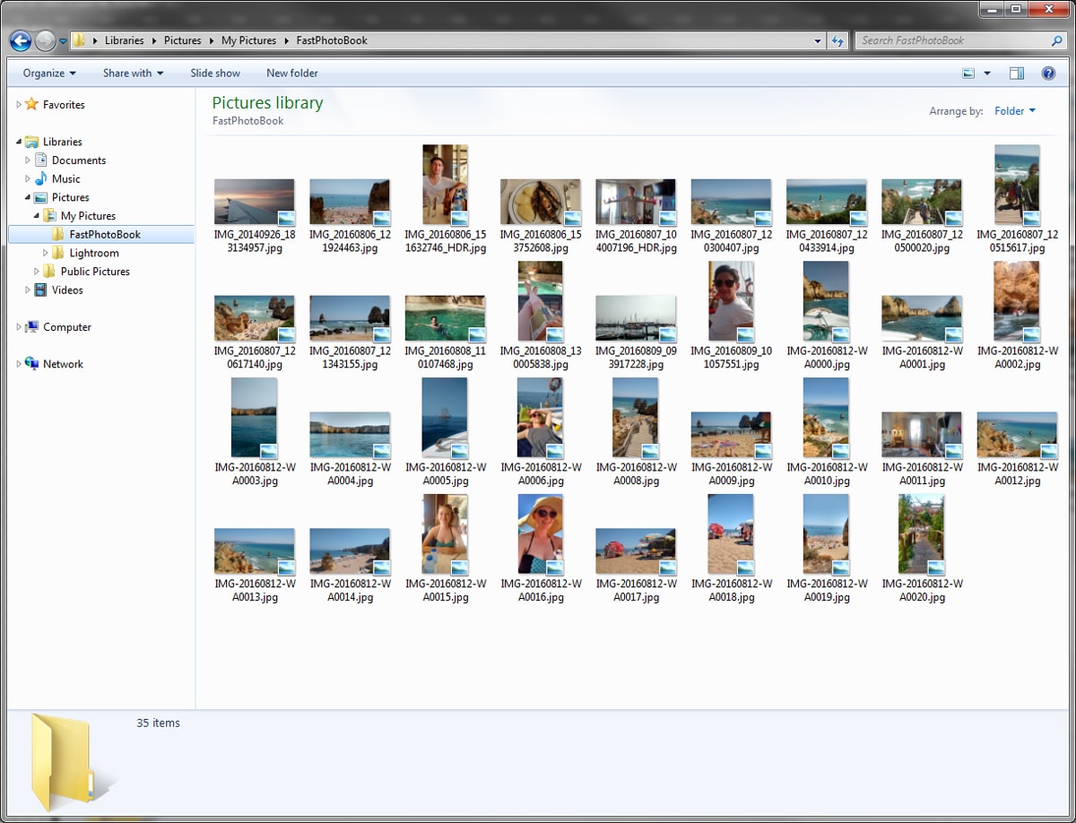Open the address bar history dropdown
The width and height of the screenshot is (1076, 823).
point(818,40)
